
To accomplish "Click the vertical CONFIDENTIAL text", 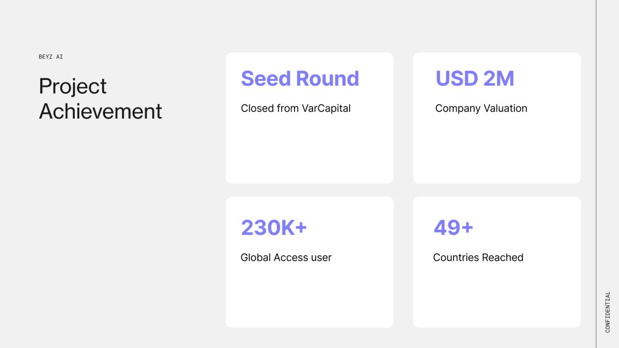I will click(608, 312).
